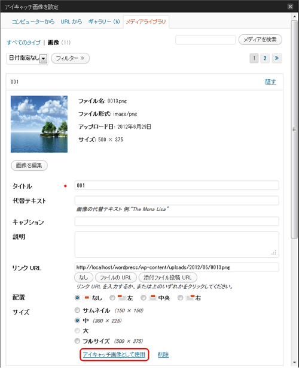Select alignment 中央 radio button
This screenshot has height=368, width=299.
144,298
